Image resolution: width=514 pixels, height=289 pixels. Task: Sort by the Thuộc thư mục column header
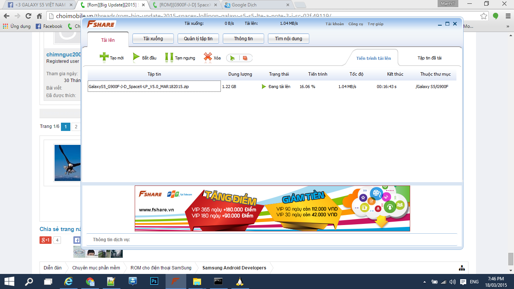coord(435,74)
